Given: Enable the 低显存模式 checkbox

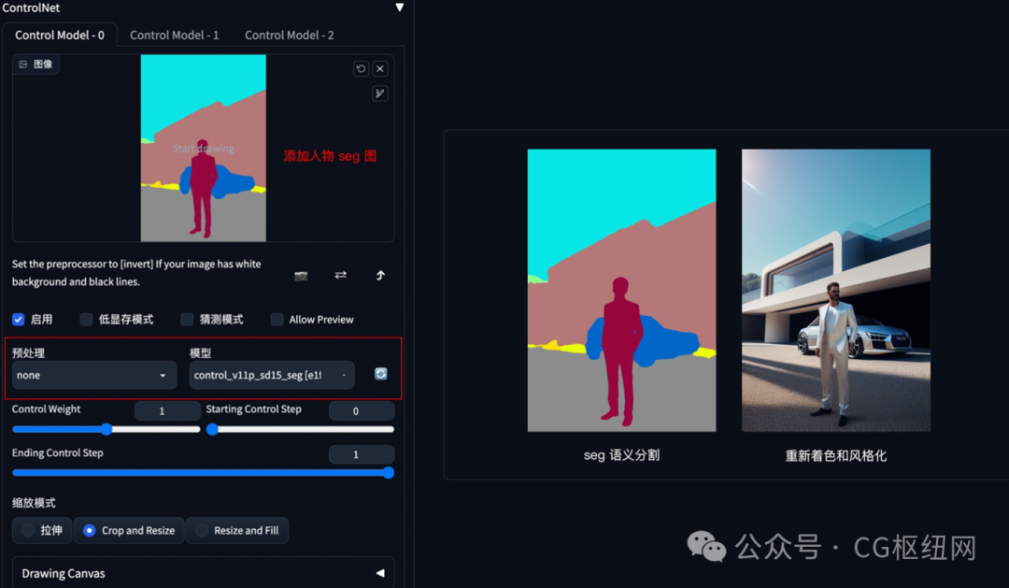Looking at the screenshot, I should pos(86,320).
